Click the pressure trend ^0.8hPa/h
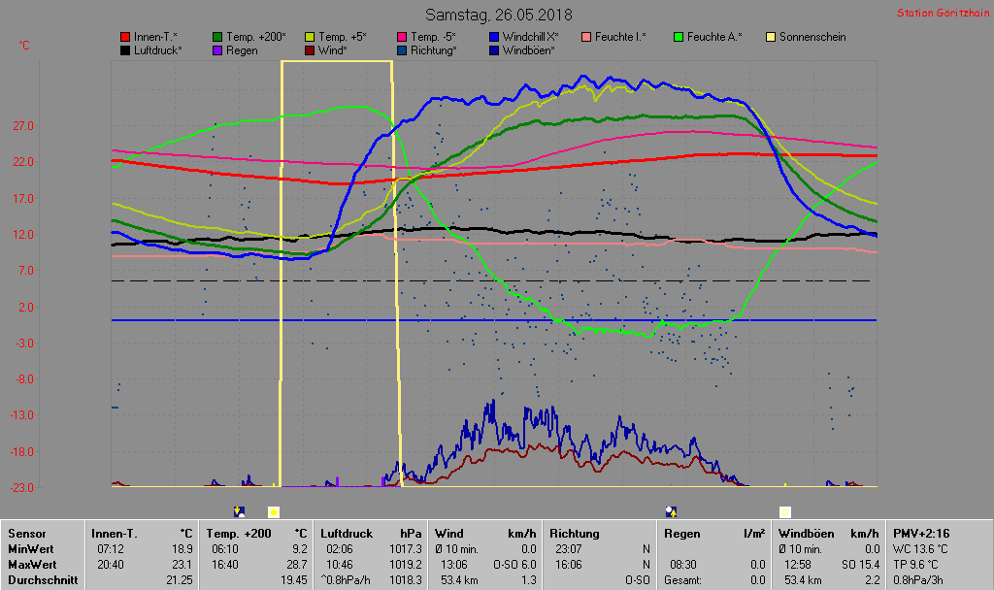Image resolution: width=994 pixels, height=590 pixels. pos(346,580)
